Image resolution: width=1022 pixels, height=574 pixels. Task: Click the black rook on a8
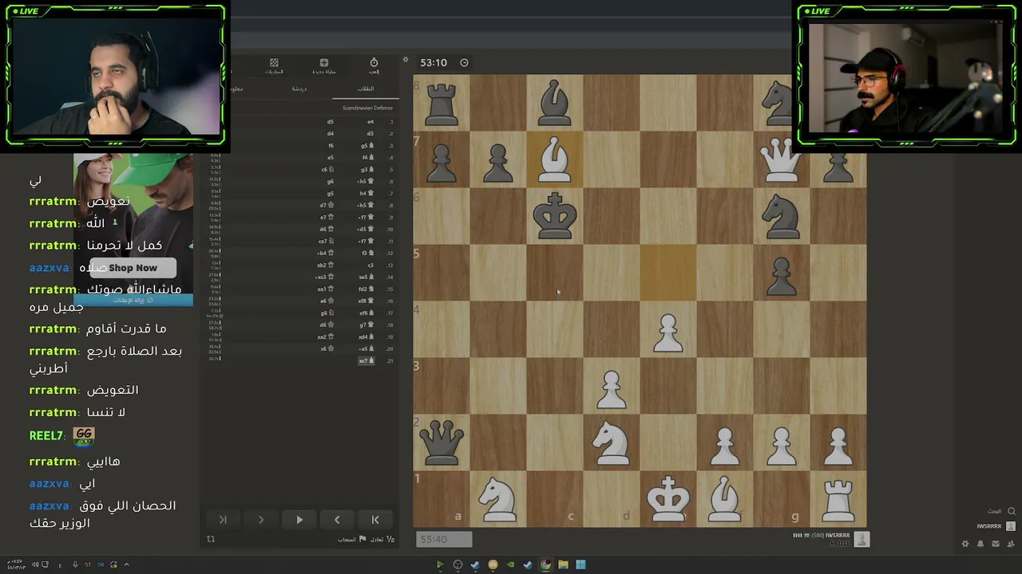(x=442, y=103)
